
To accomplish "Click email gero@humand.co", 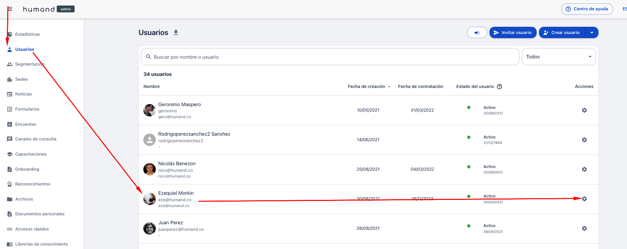I will [175, 117].
